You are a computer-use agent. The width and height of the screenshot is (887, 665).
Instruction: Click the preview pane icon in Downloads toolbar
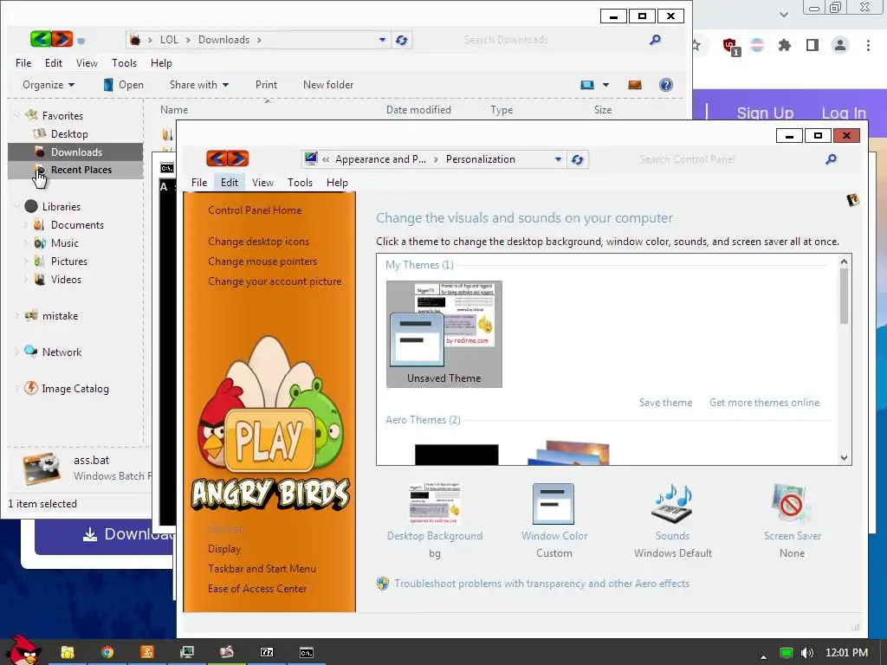635,85
